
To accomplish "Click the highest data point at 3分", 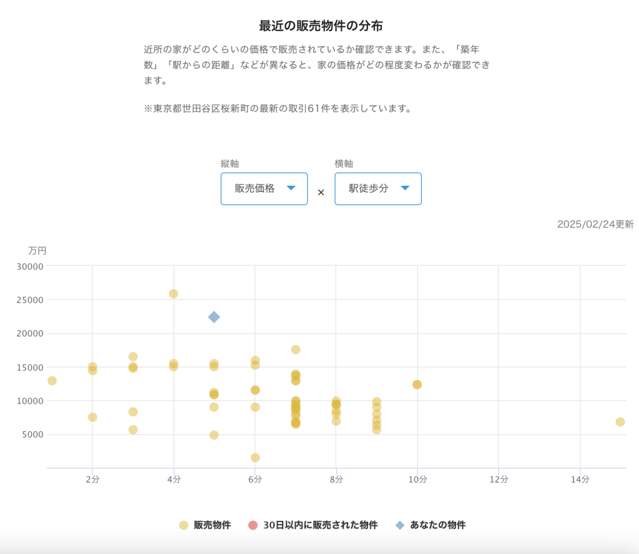I will 133,356.
